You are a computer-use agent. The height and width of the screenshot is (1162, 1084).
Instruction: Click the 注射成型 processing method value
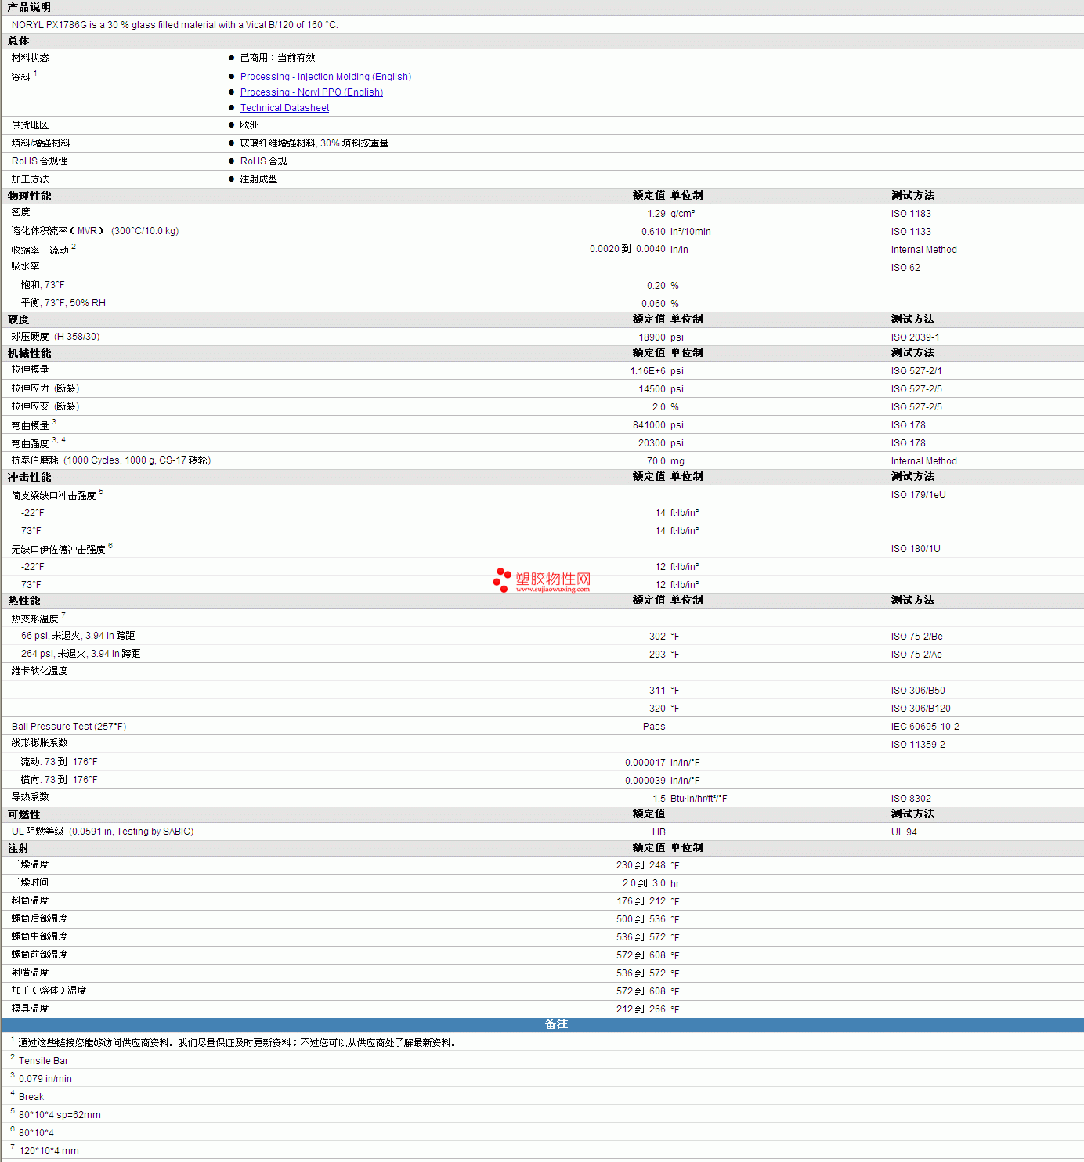(x=258, y=179)
